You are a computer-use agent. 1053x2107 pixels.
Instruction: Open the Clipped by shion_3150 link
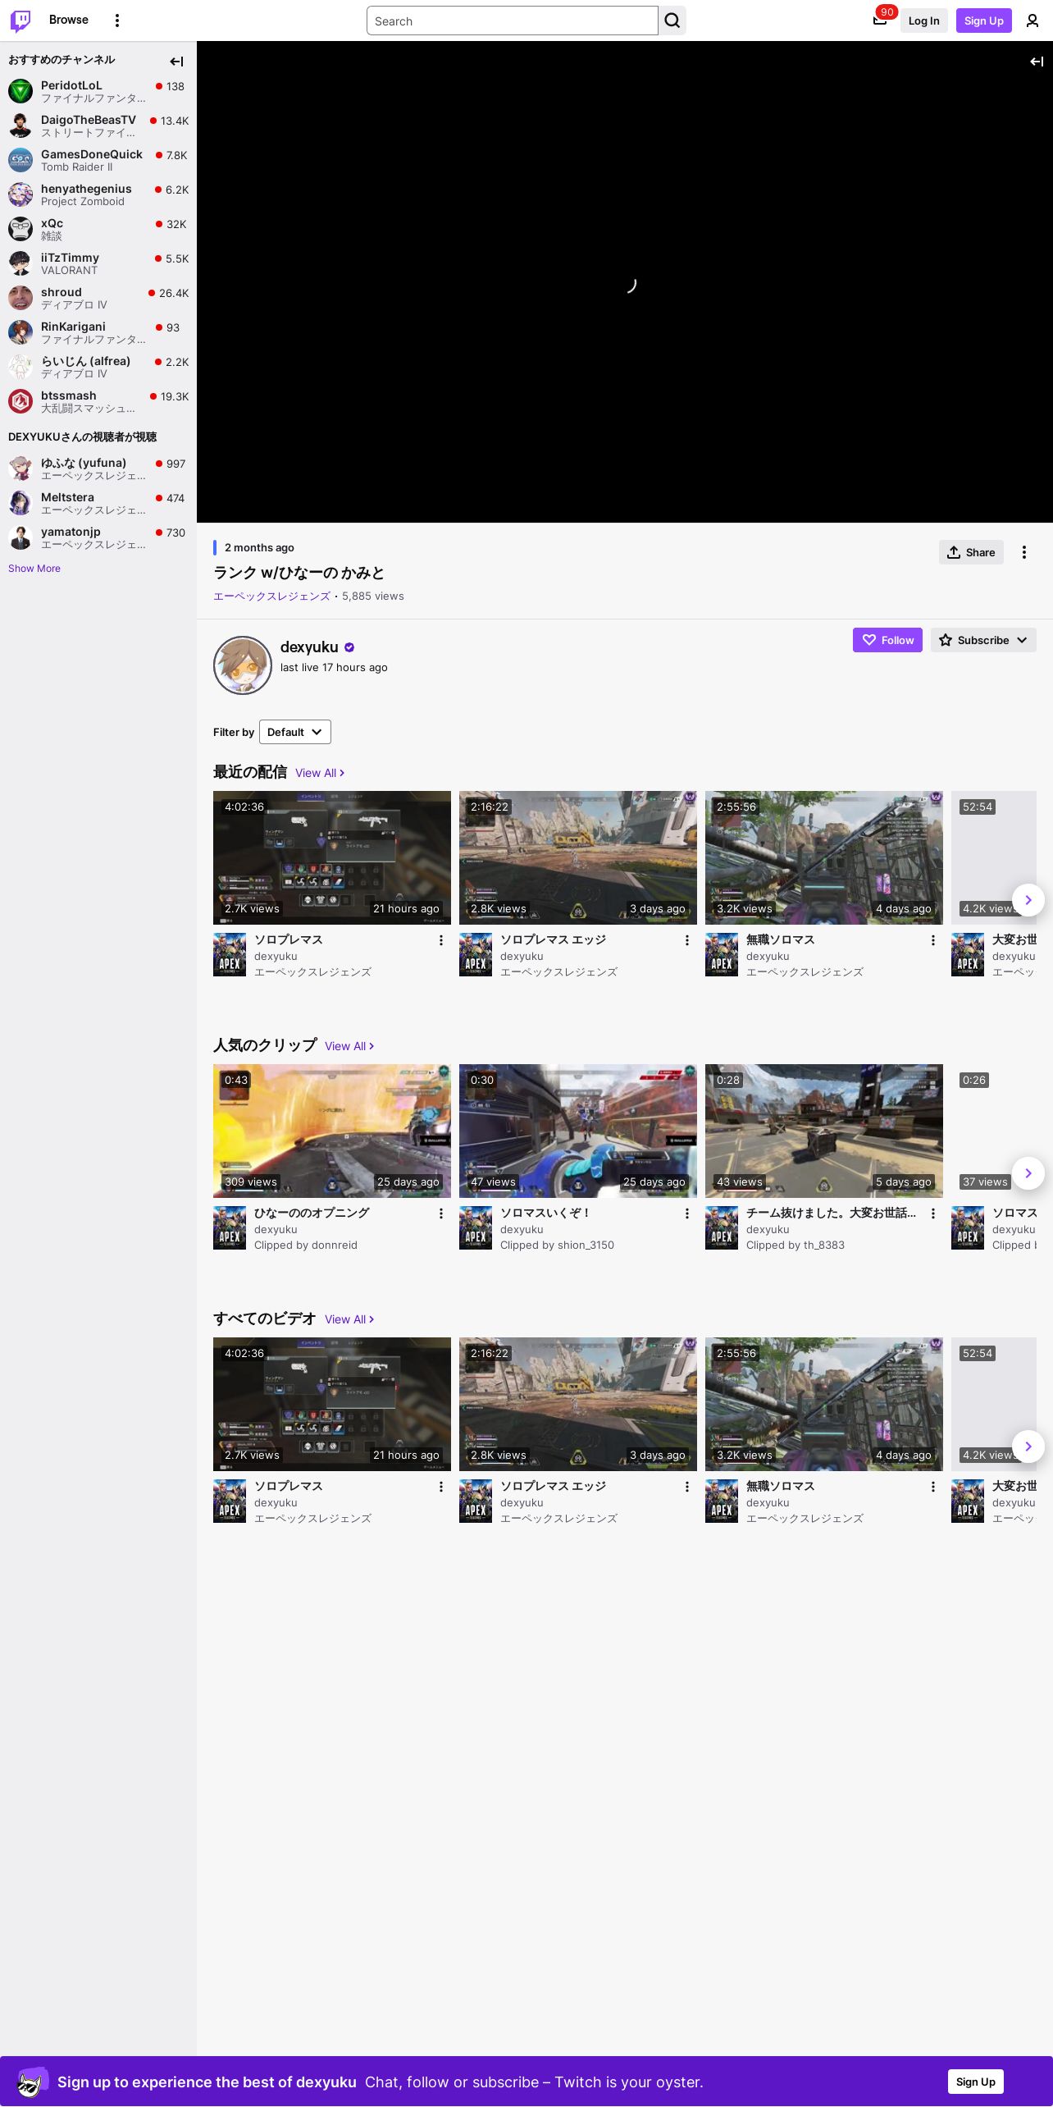pyautogui.click(x=557, y=1245)
